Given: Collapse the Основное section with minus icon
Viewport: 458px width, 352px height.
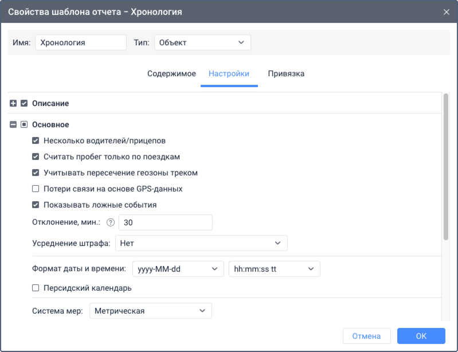Looking at the screenshot, I should pos(13,124).
